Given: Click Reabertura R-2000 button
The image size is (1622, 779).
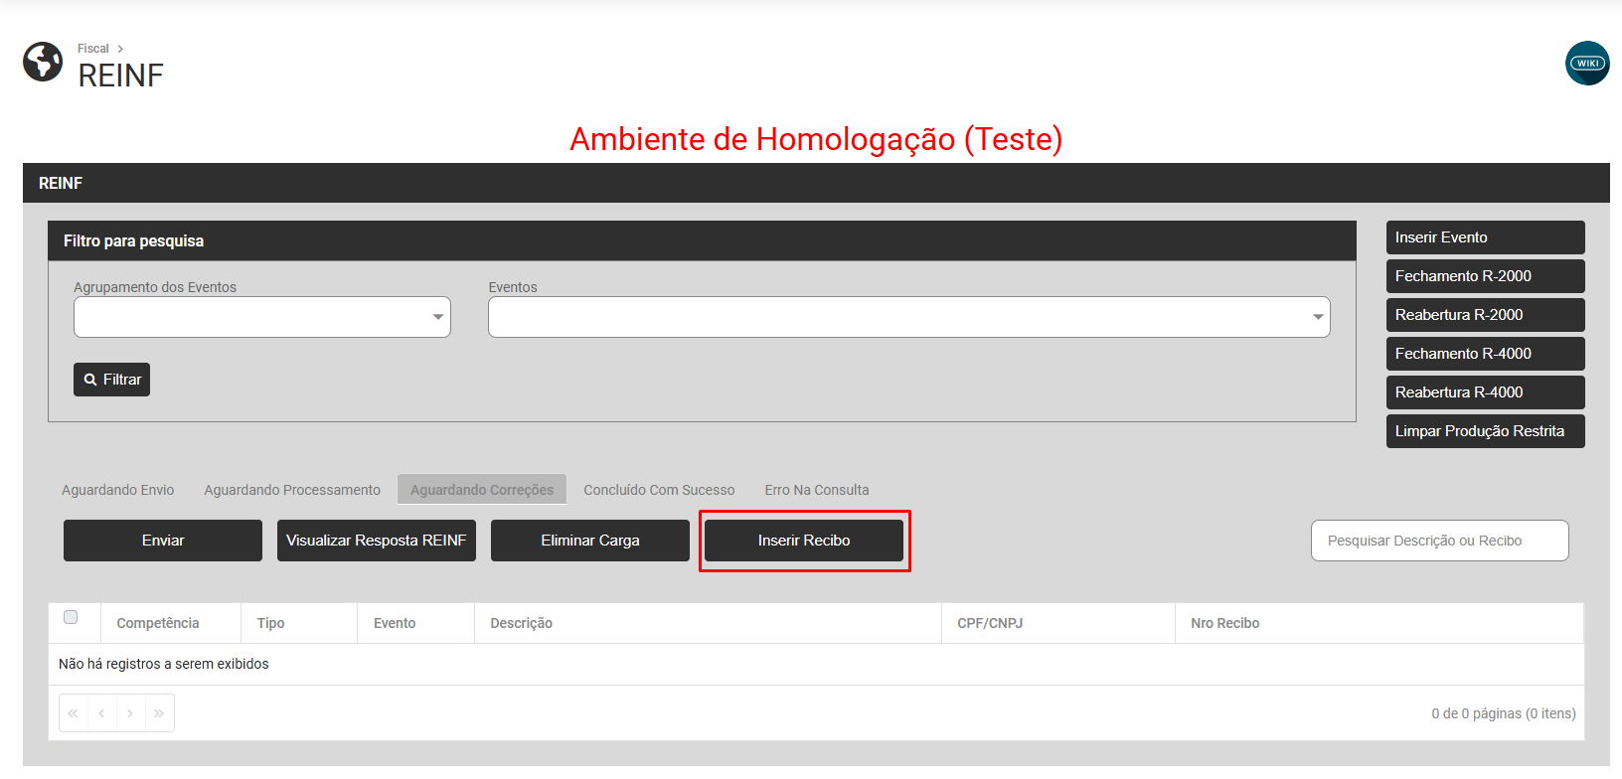Looking at the screenshot, I should point(1486,315).
